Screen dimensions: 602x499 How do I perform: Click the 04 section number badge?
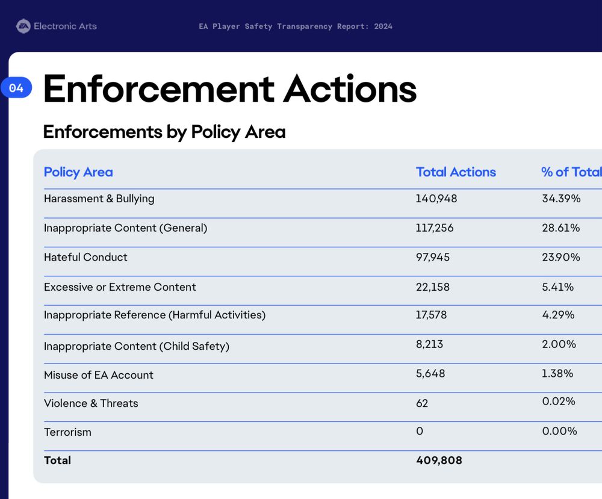click(16, 87)
